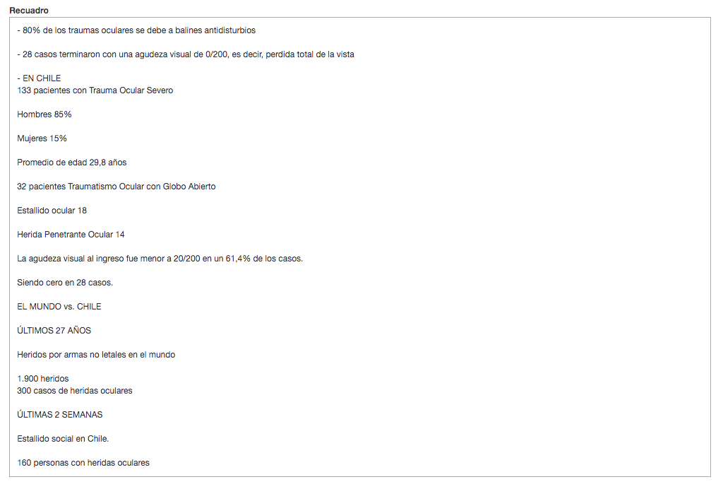Place cursor in '80% de los traumas oculares' line
The width and height of the screenshot is (723, 489).
[x=136, y=30]
